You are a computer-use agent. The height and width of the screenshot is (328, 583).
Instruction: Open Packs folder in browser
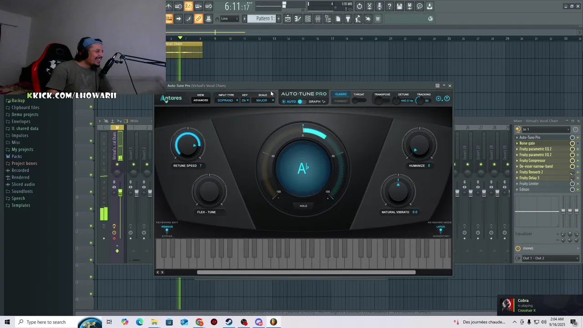16,156
